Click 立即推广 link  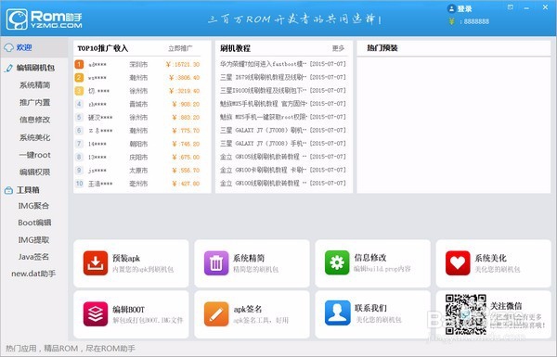pos(180,48)
